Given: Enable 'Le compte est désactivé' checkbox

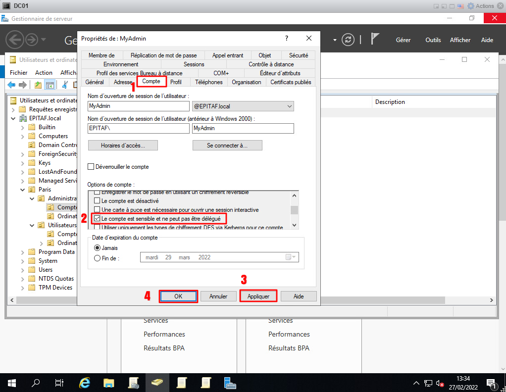Looking at the screenshot, I should click(x=98, y=201).
